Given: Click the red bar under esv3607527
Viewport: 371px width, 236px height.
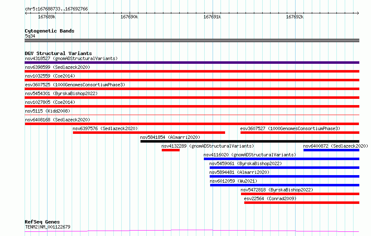Looking at the screenshot, I should (x=300, y=133).
